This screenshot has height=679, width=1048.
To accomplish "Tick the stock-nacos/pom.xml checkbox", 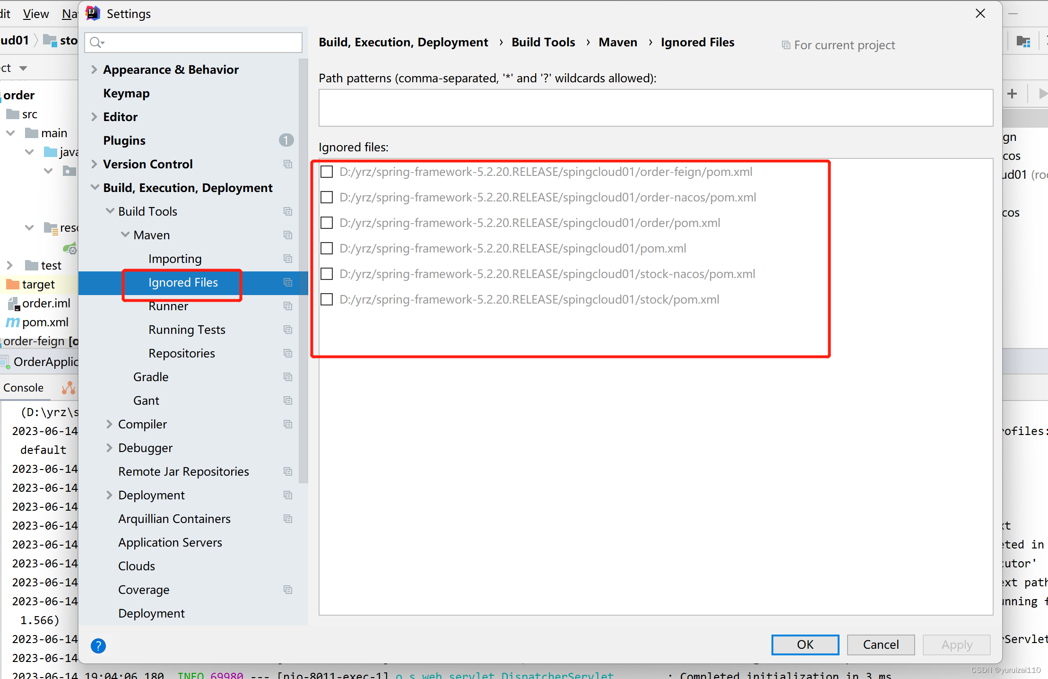I will 327,274.
